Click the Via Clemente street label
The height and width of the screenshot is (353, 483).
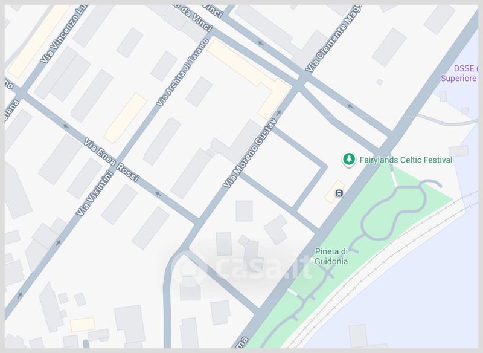tap(333, 39)
